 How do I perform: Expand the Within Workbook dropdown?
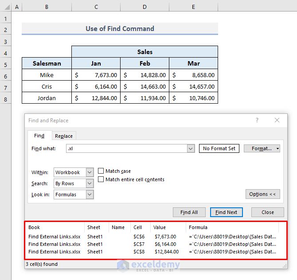point(90,172)
